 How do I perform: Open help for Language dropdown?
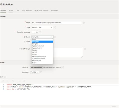click(x=41, y=72)
